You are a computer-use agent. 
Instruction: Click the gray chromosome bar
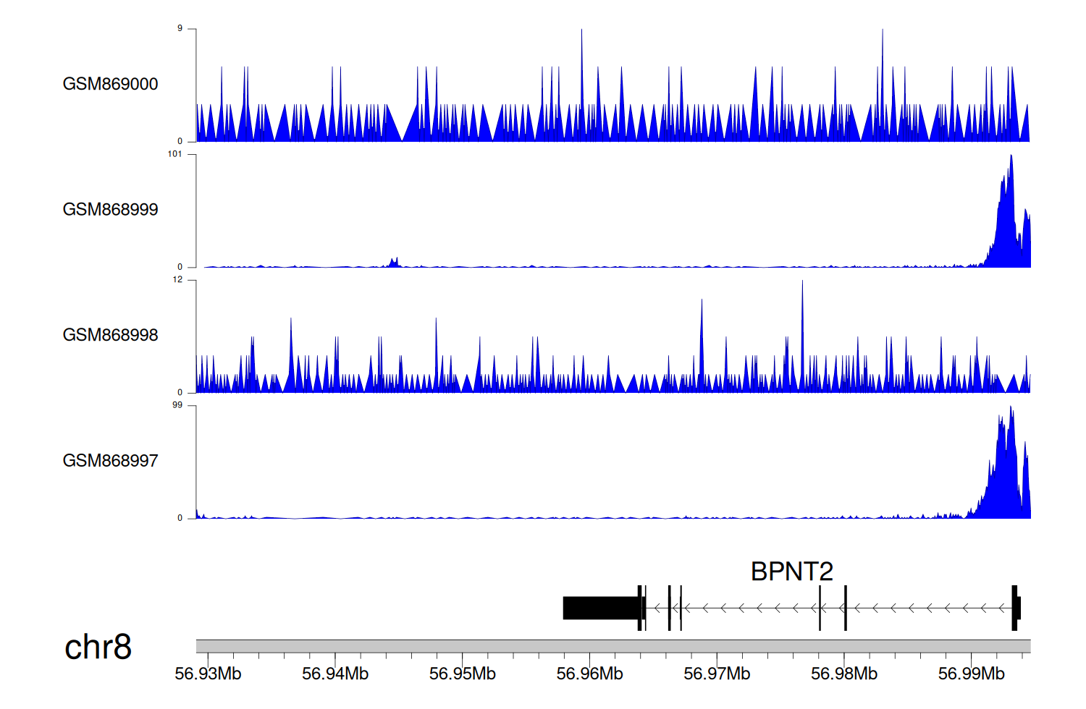(x=613, y=646)
